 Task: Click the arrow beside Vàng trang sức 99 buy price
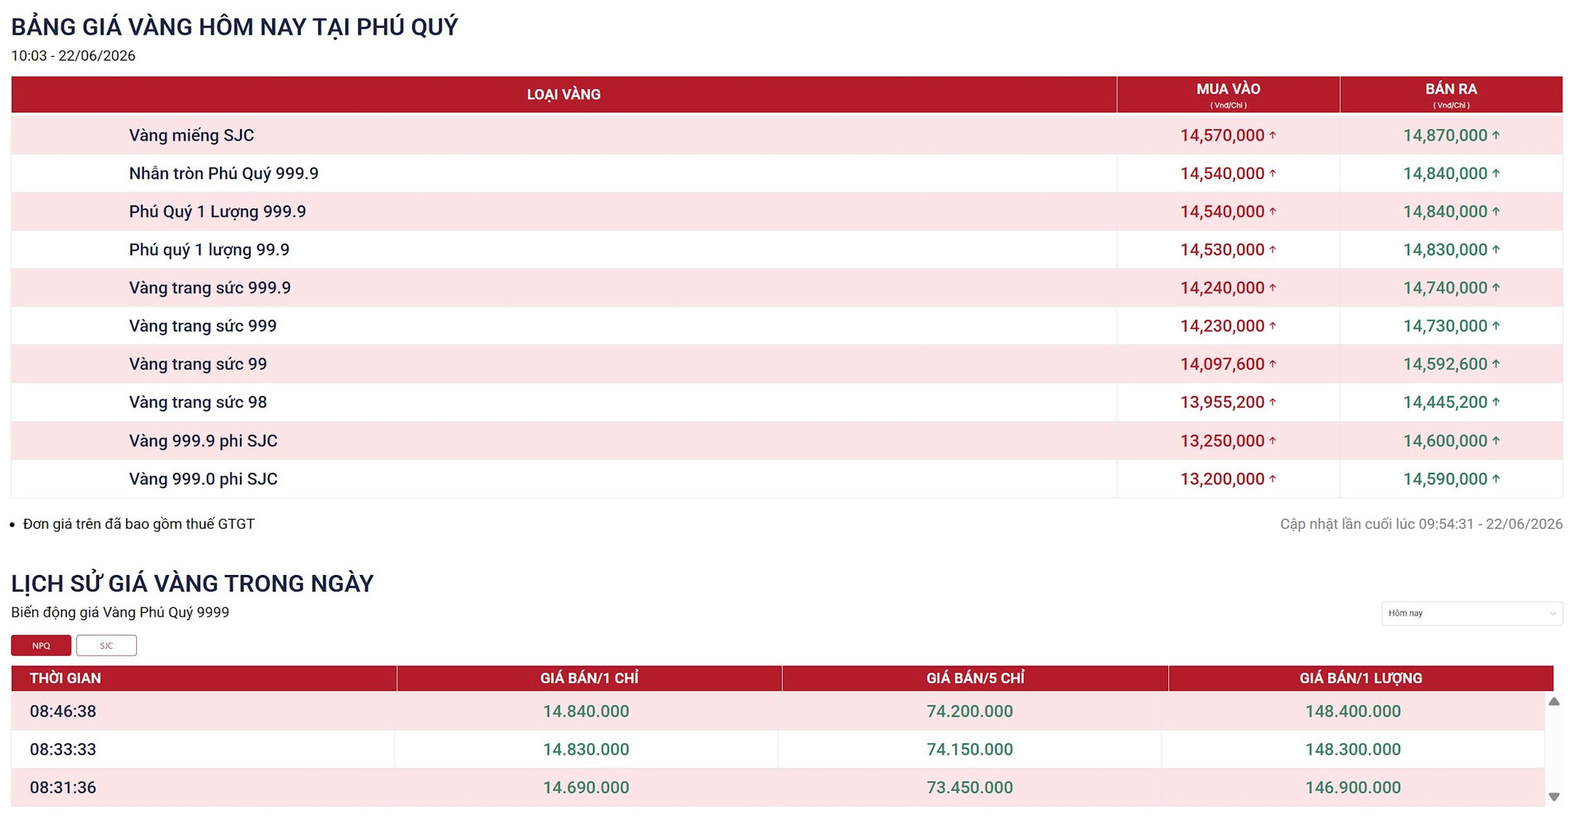[x=1273, y=364]
